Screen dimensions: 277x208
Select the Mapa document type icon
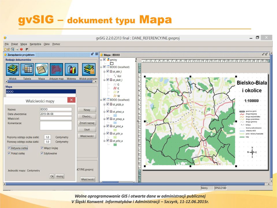[42, 69]
